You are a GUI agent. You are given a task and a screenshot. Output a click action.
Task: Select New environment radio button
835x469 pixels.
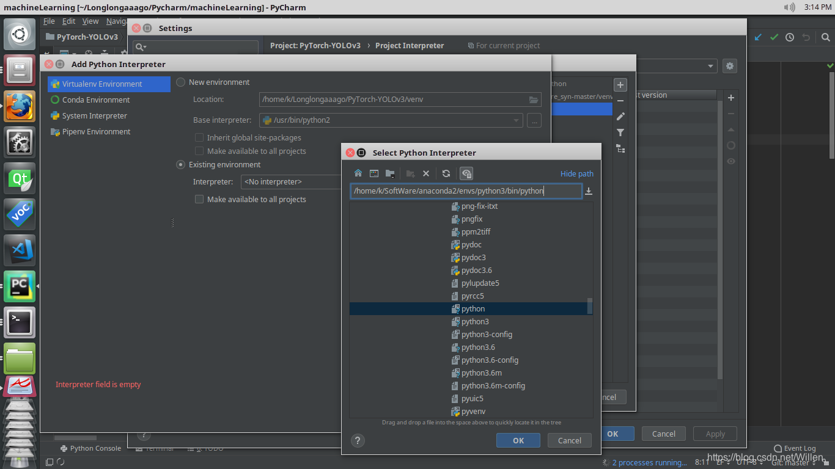pos(181,82)
